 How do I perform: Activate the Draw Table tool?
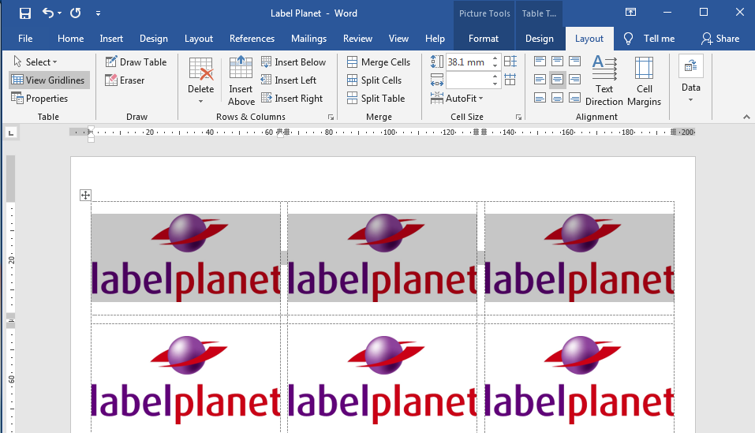point(136,62)
